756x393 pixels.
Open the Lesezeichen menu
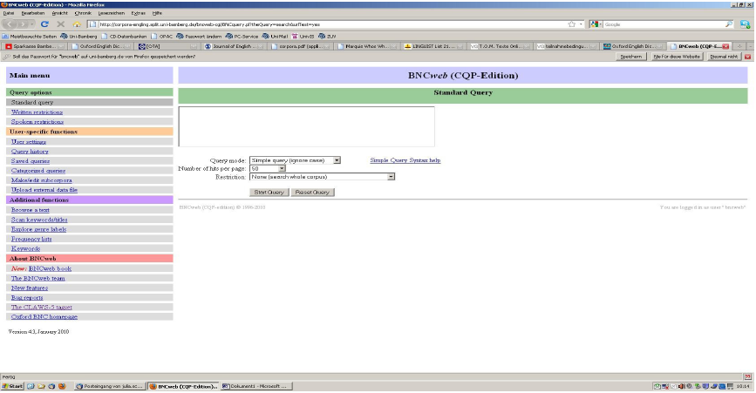click(112, 13)
